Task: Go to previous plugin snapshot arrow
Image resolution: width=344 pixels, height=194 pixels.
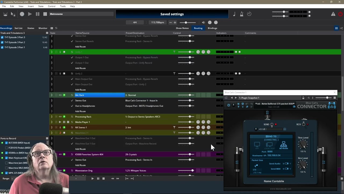Action: (x=232, y=98)
